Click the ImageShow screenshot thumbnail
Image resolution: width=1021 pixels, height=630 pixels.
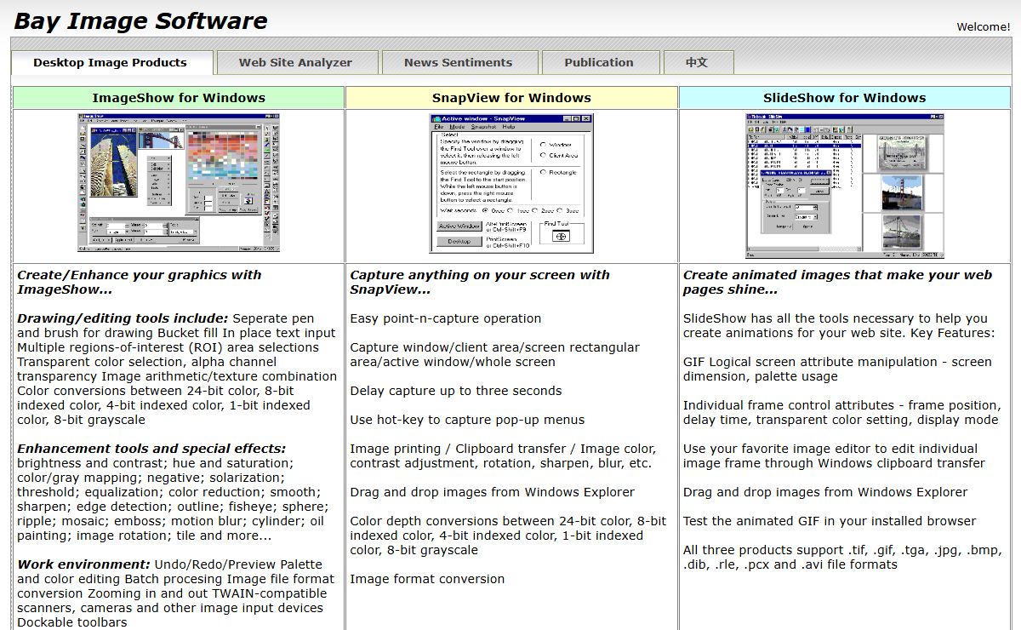coord(179,184)
